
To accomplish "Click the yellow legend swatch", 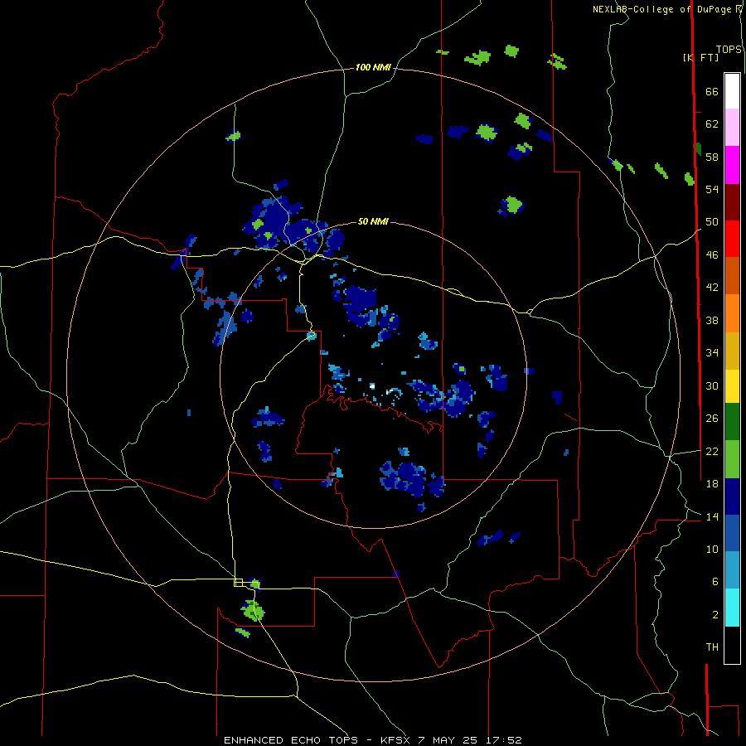I will (x=732, y=385).
